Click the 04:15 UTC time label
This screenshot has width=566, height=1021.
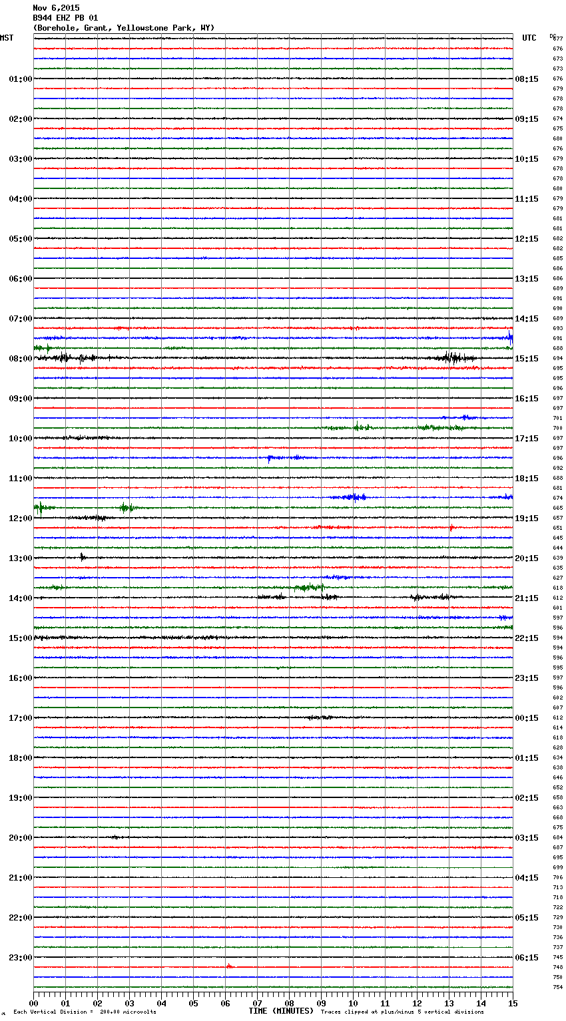tap(527, 878)
